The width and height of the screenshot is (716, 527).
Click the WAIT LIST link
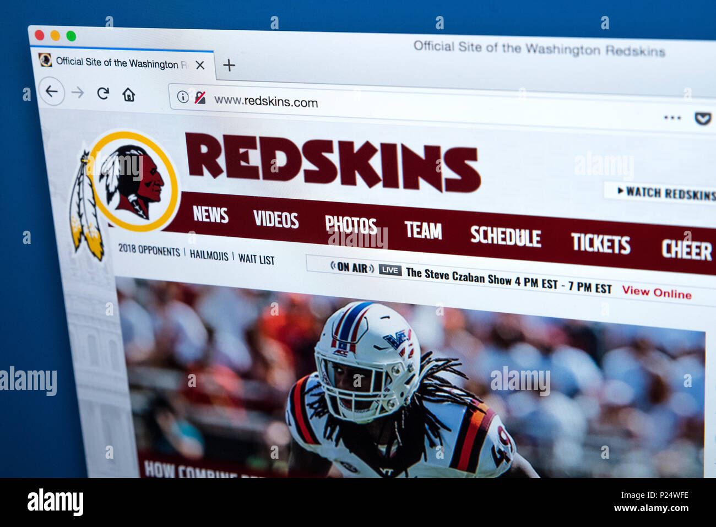coord(256,259)
